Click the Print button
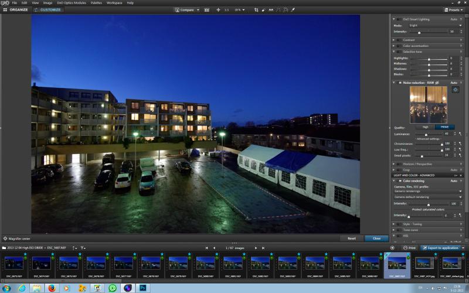The height and width of the screenshot is (293, 469). pos(409,248)
